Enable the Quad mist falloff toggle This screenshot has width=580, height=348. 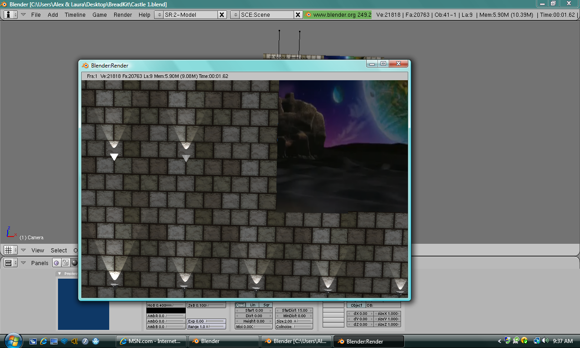pos(241,305)
